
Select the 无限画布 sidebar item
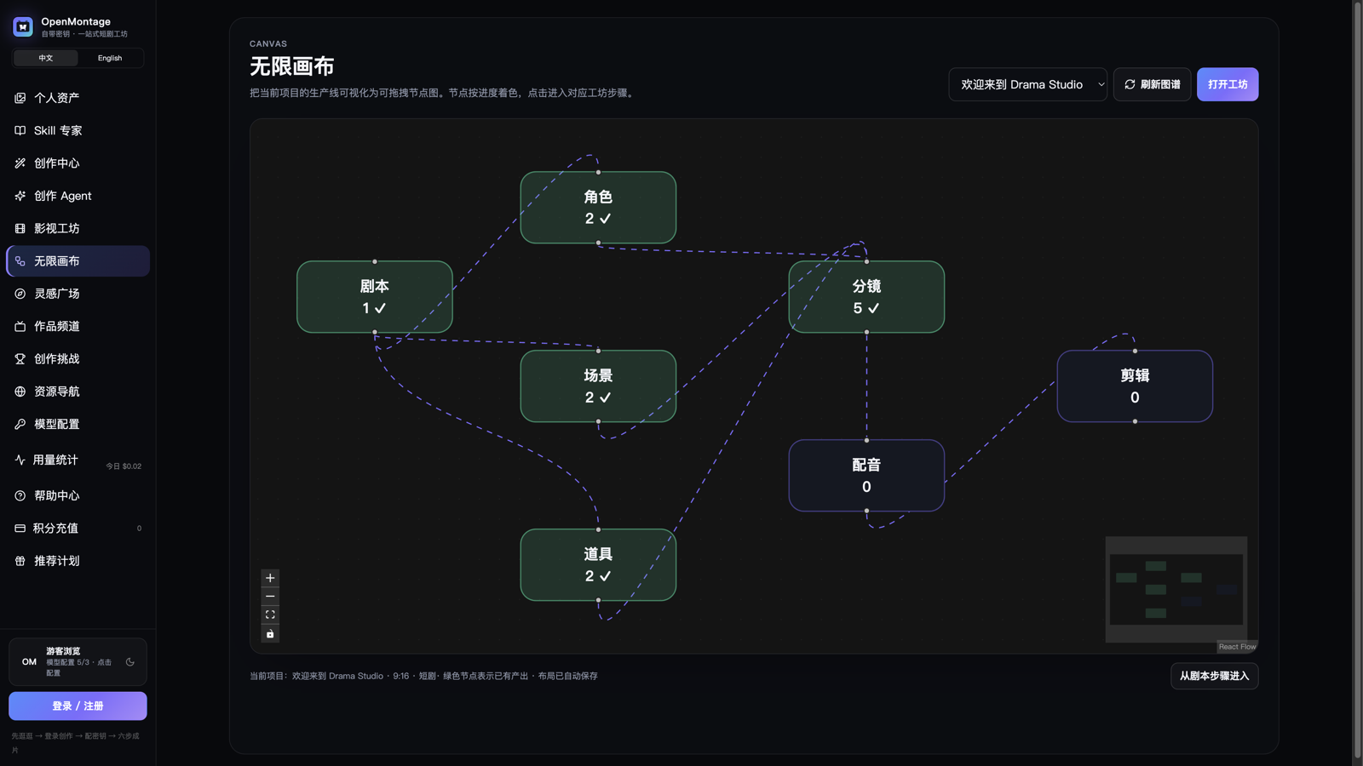tap(78, 261)
